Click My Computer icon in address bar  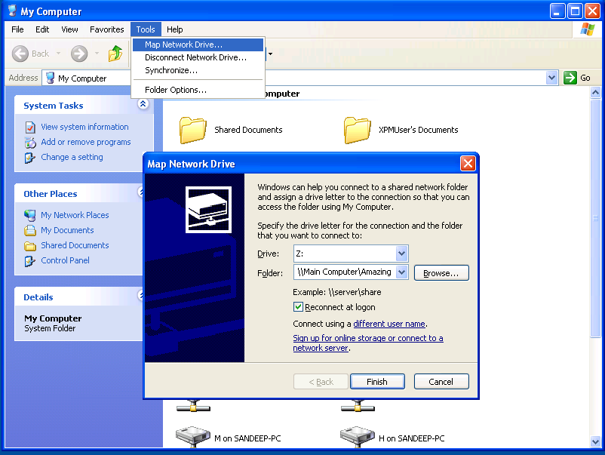(50, 78)
